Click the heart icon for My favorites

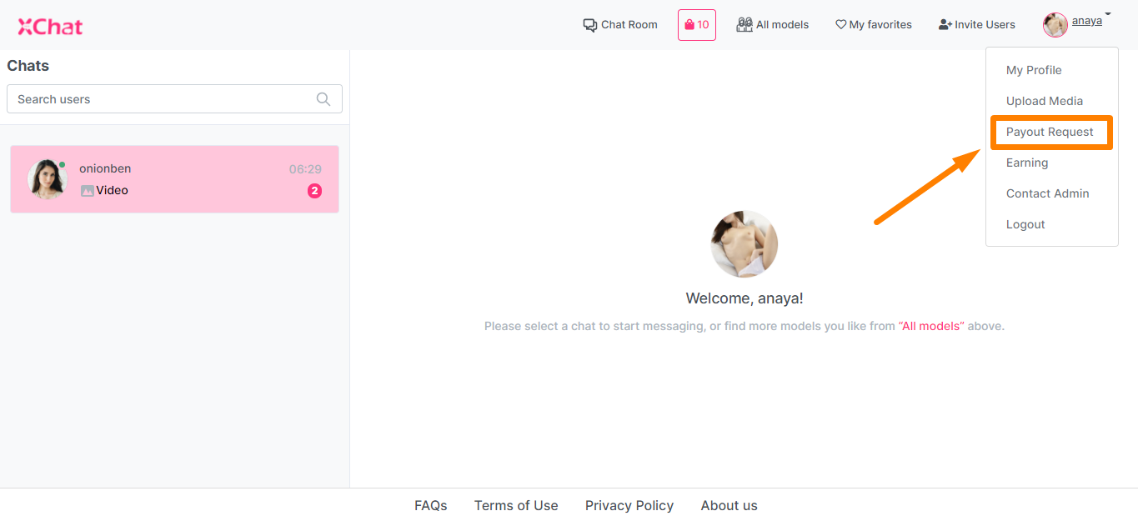coord(841,25)
